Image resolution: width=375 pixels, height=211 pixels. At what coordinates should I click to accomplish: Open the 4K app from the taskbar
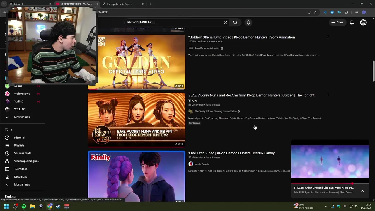point(41,206)
